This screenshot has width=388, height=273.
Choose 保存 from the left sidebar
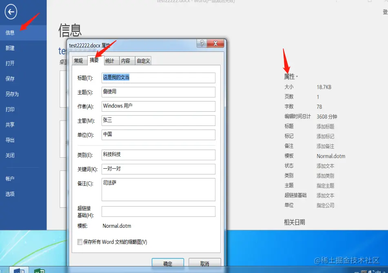(23, 79)
